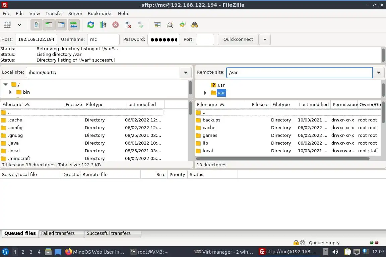Viewport: 386px width, 257px height.
Task: Click the Password input field
Action: point(164,39)
